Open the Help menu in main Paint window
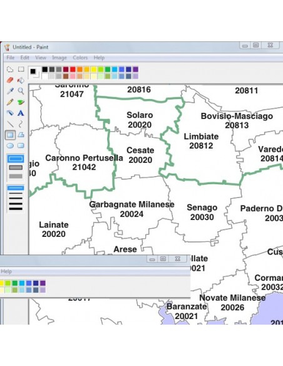This screenshot has height=366, width=283. pos(99,58)
